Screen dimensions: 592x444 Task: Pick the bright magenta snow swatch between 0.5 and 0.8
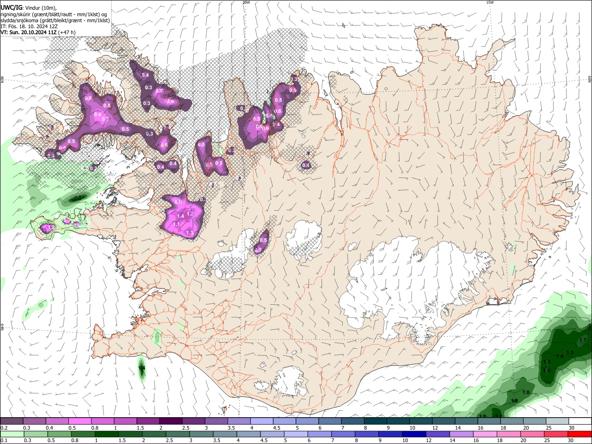point(80,421)
